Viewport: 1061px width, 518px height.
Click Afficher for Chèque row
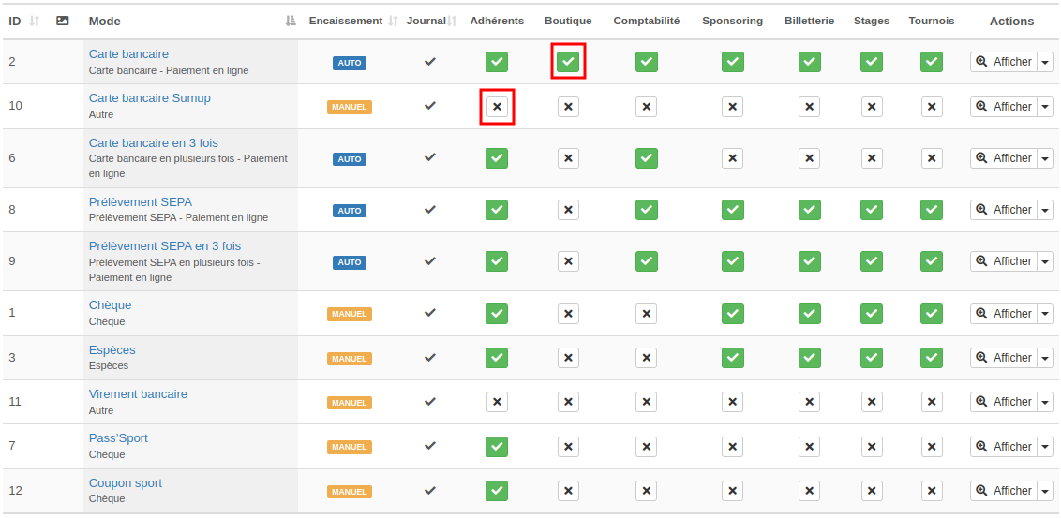(1004, 314)
